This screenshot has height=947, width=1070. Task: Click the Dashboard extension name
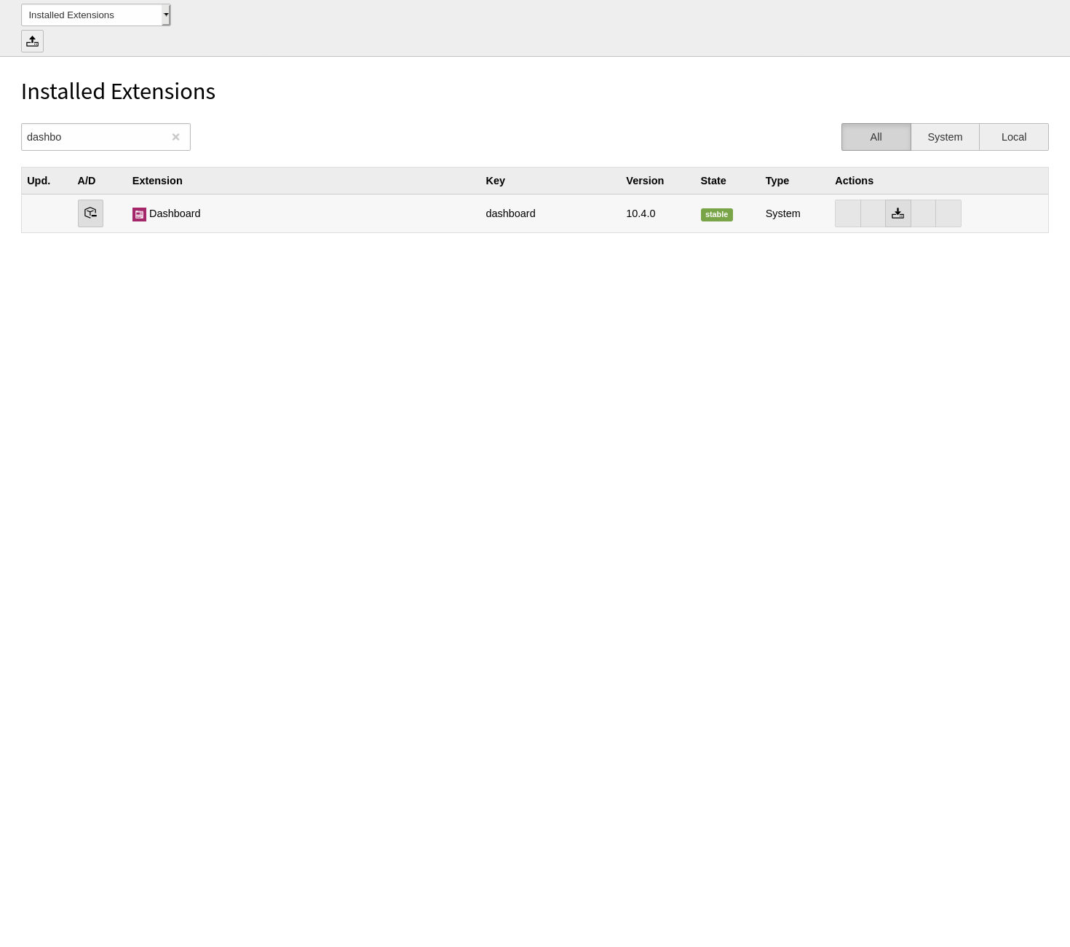coord(175,213)
